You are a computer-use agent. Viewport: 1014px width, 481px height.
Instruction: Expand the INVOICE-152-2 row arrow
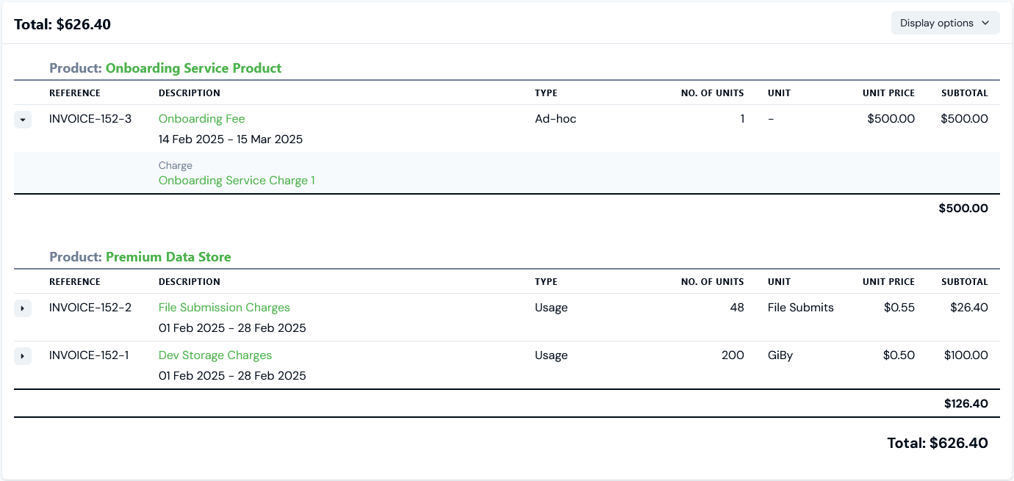coord(23,308)
